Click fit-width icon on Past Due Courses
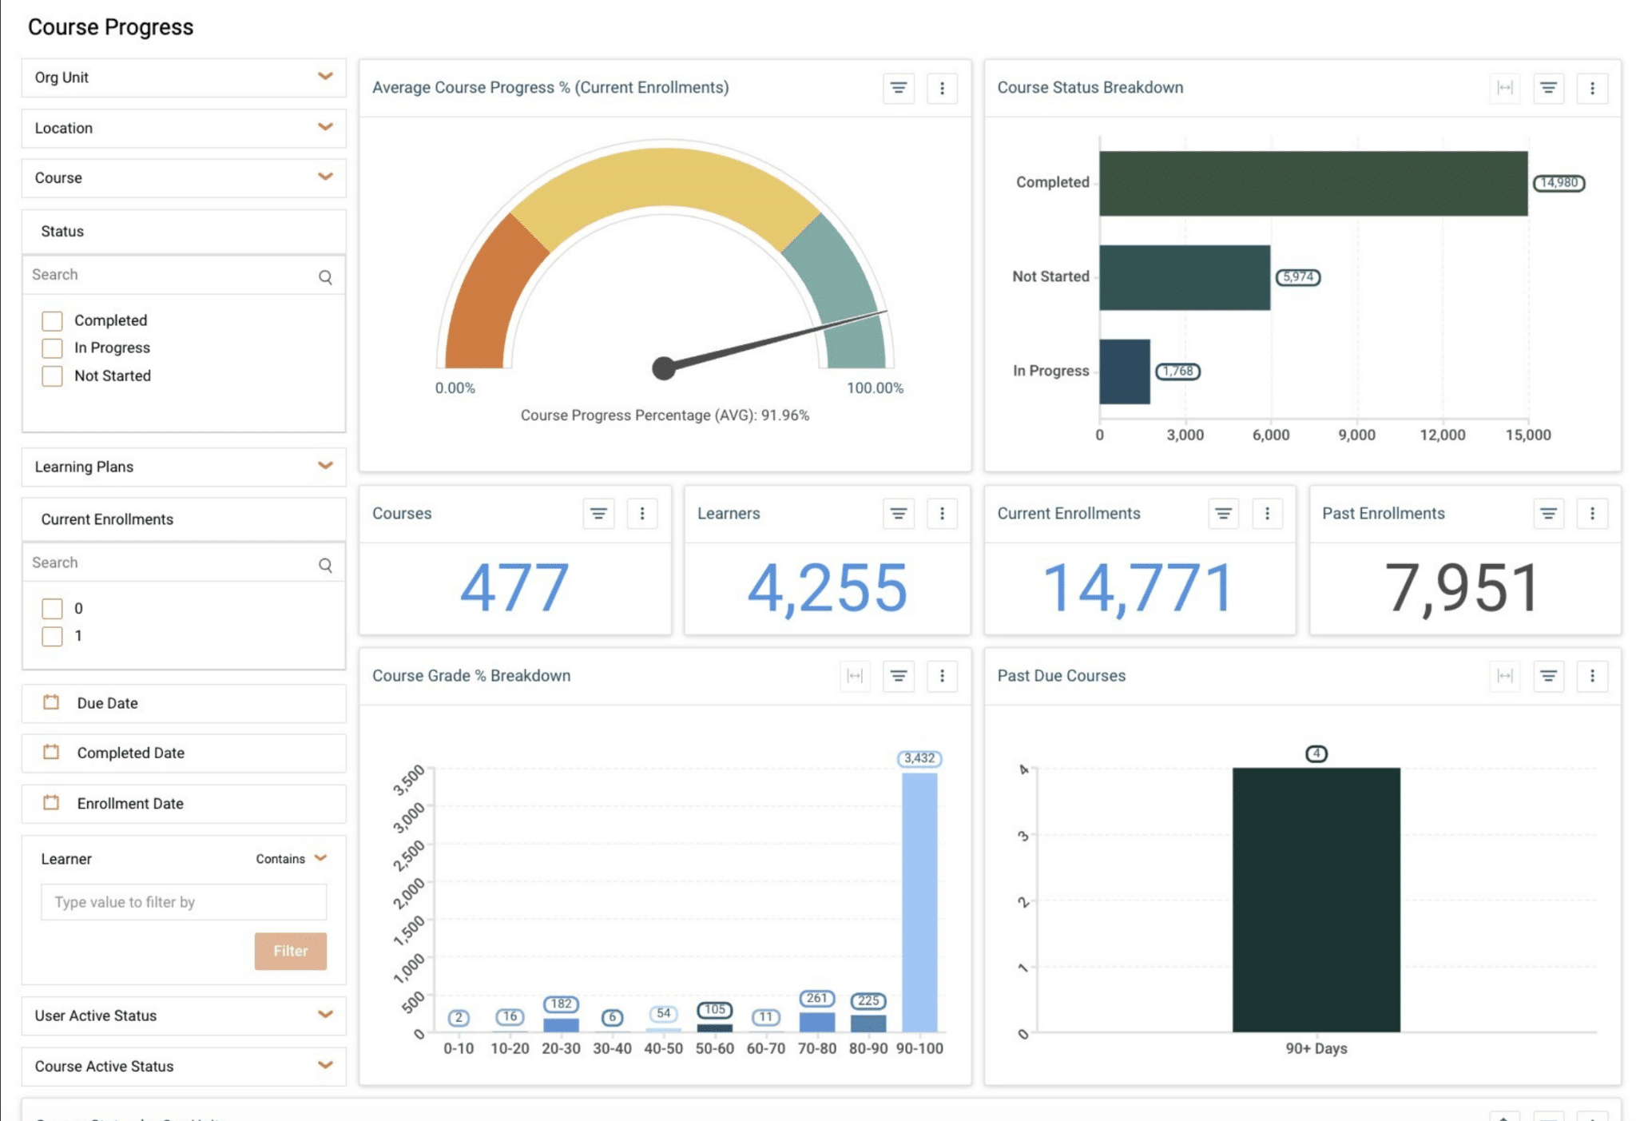Viewport: 1636px width, 1121px height. click(x=1505, y=676)
